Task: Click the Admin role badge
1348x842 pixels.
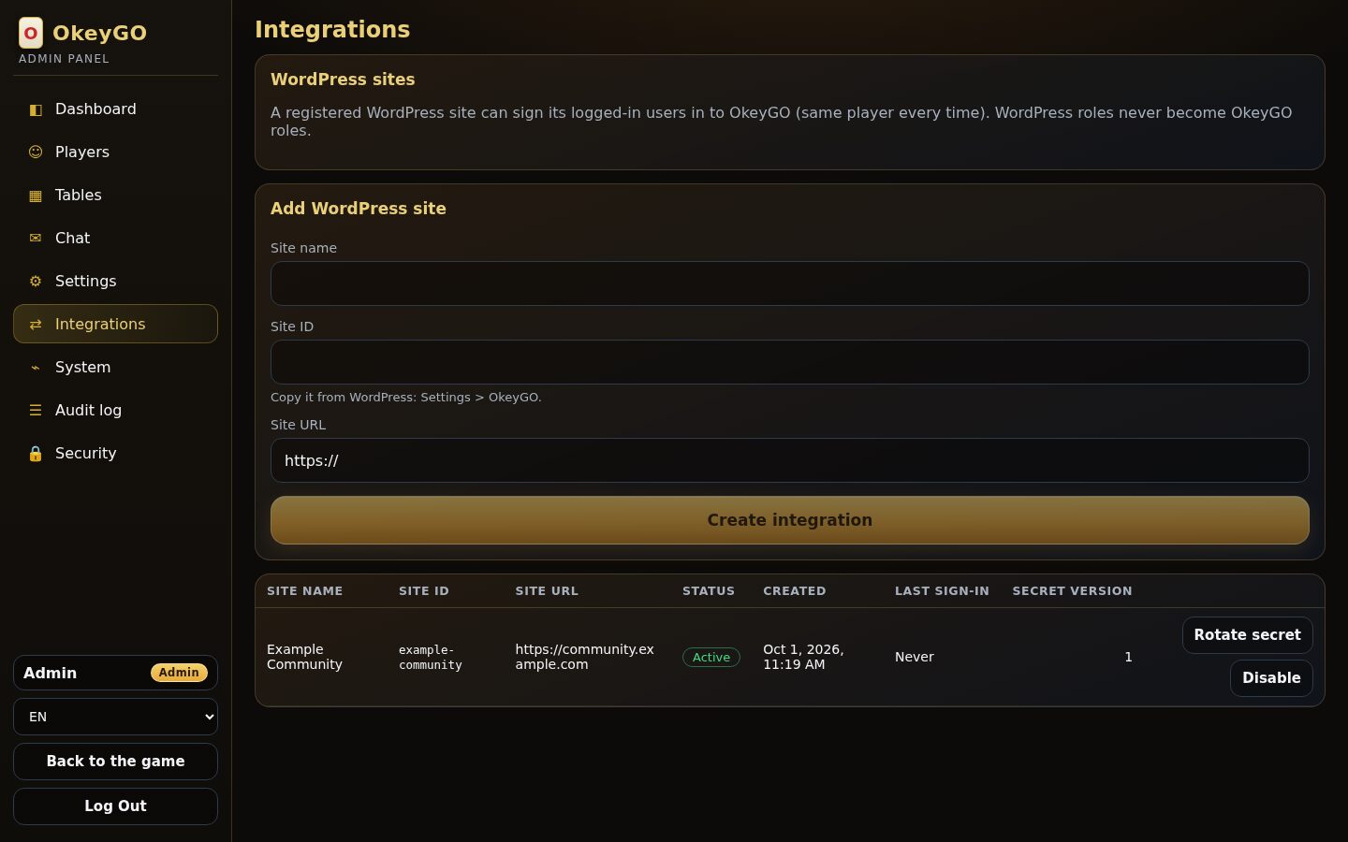Action: tap(179, 673)
